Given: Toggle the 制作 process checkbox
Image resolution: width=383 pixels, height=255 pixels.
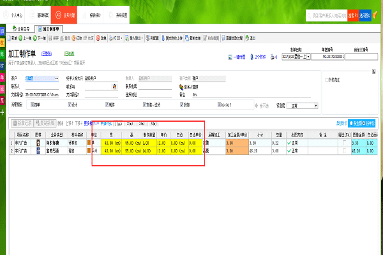Looking at the screenshot, I should [x=107, y=105].
